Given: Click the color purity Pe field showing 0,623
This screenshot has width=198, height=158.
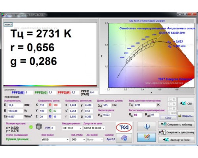Looking at the screenshot, I should point(107,115).
